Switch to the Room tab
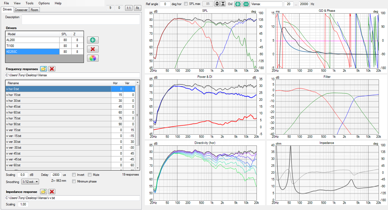The height and width of the screenshot is (210, 388). pos(35,10)
